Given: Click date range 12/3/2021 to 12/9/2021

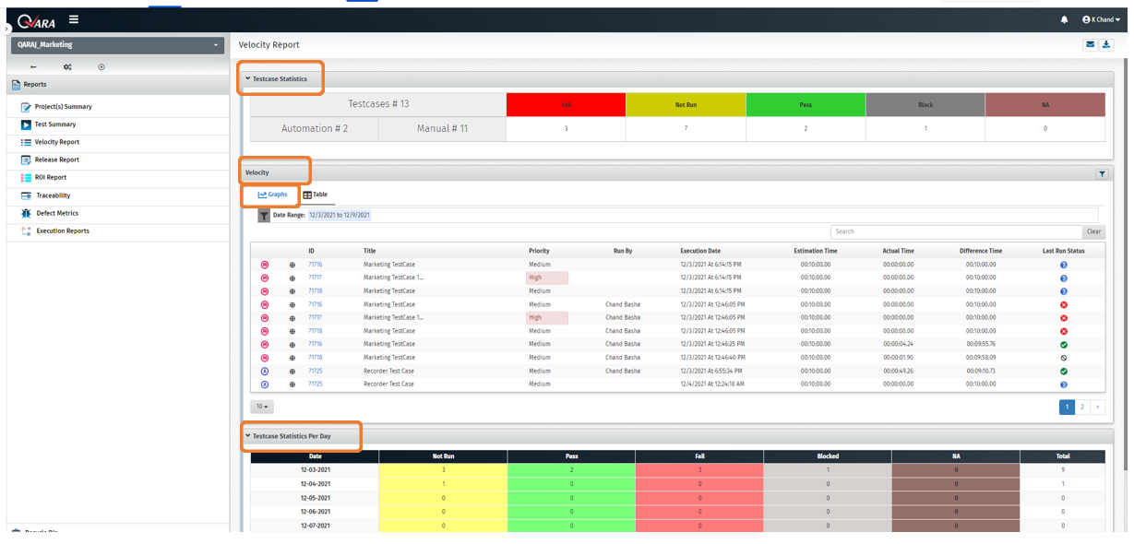Looking at the screenshot, I should (340, 215).
